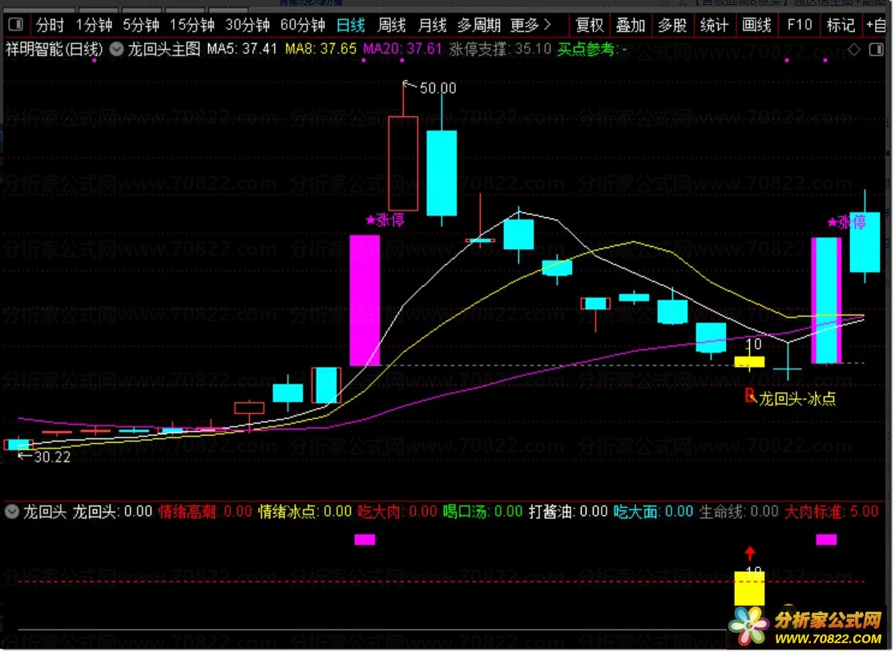895x652 pixels.
Task: Click the yellow bar in the sub-chart
Action: coord(749,588)
